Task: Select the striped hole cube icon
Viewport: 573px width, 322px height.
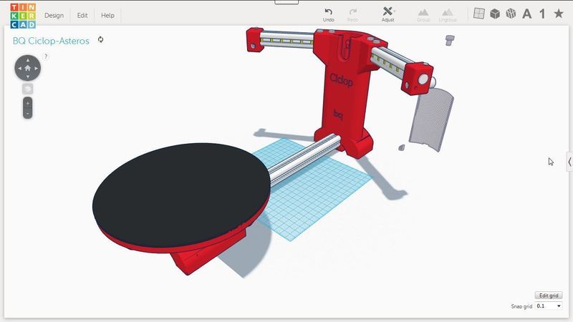Action: (x=511, y=14)
